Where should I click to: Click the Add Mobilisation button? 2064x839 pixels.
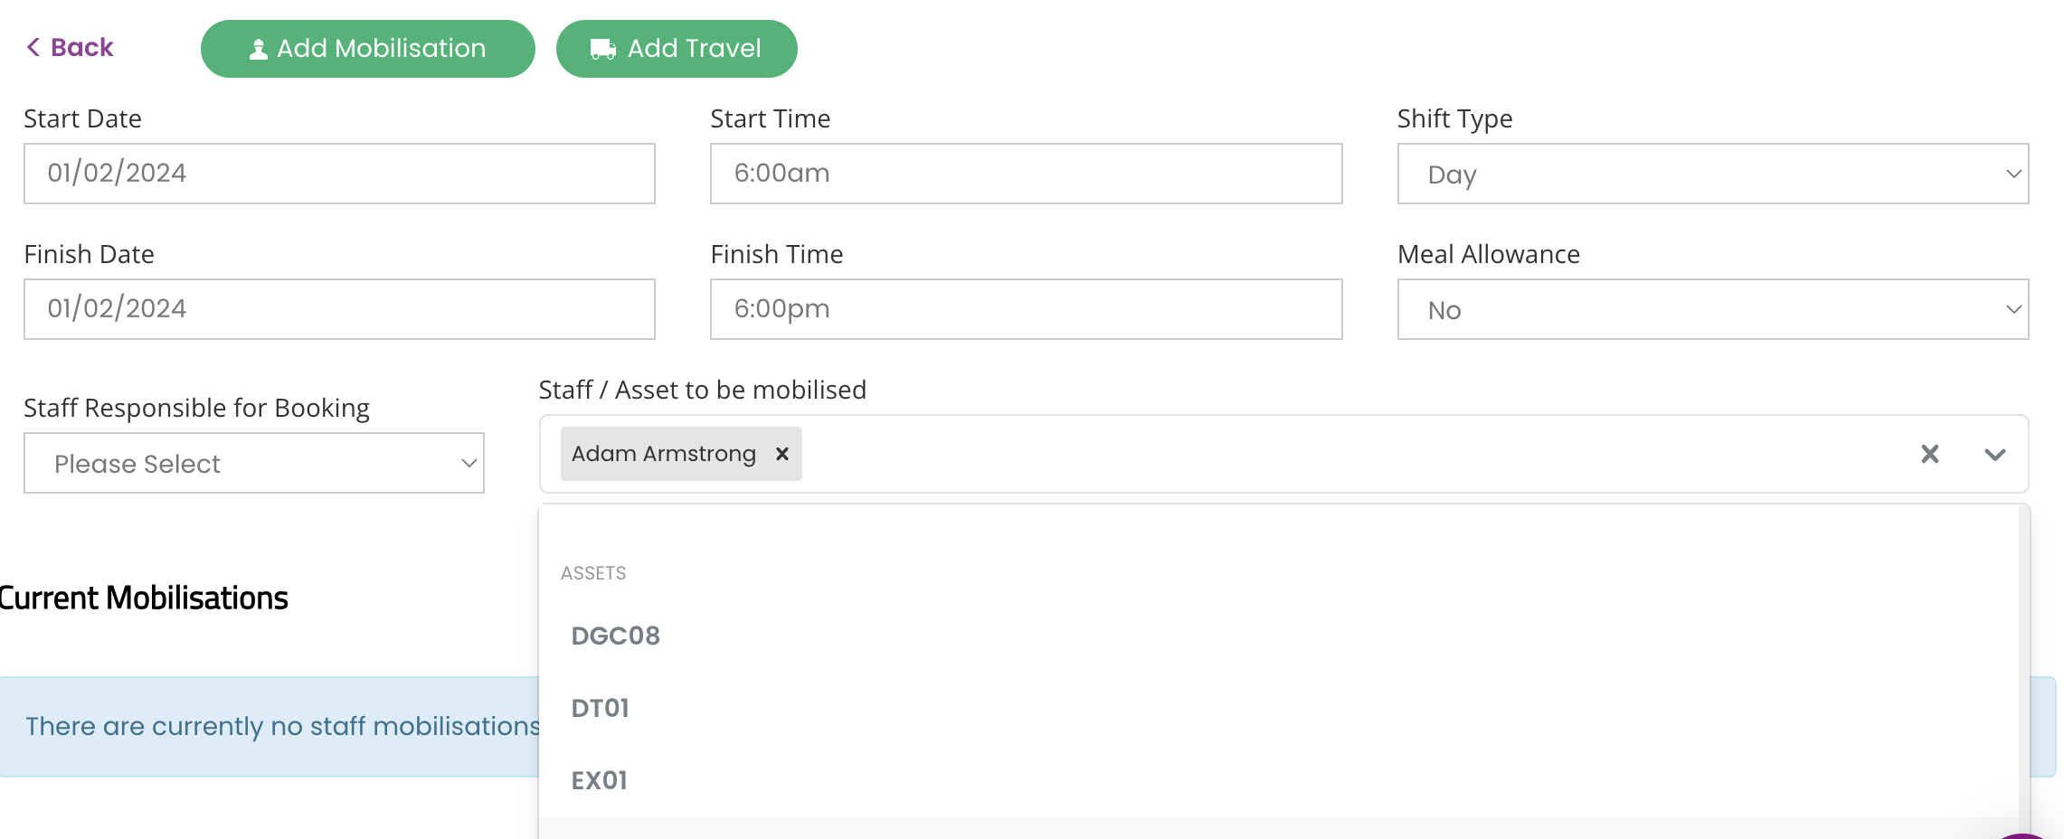tap(368, 49)
